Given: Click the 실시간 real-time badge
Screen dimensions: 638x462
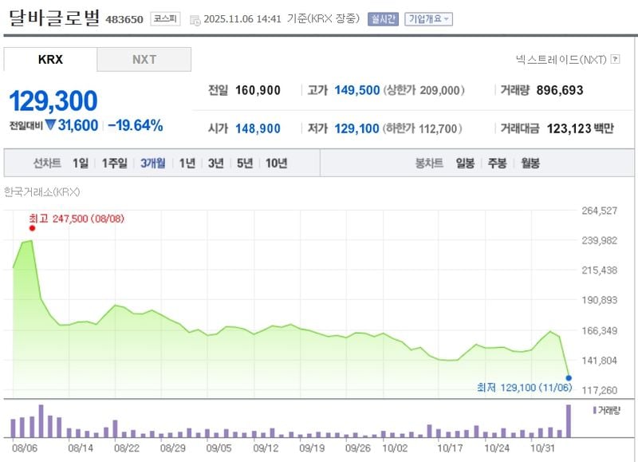Looking at the screenshot, I should coord(383,18).
